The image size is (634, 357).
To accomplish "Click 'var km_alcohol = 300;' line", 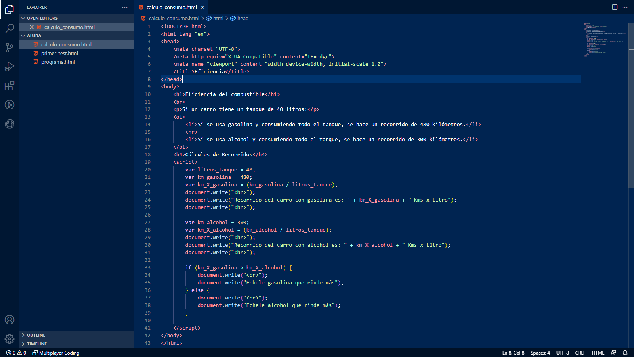I will [x=217, y=222].
